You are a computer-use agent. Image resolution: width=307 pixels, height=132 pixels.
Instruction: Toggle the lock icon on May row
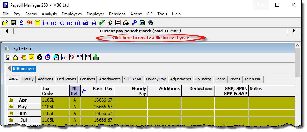tap(11, 107)
